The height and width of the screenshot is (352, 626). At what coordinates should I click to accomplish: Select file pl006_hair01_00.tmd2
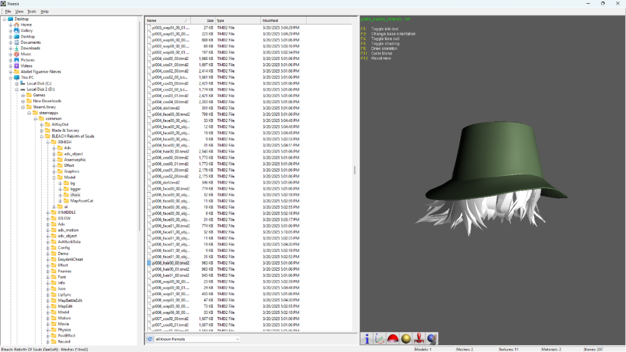pos(170,276)
